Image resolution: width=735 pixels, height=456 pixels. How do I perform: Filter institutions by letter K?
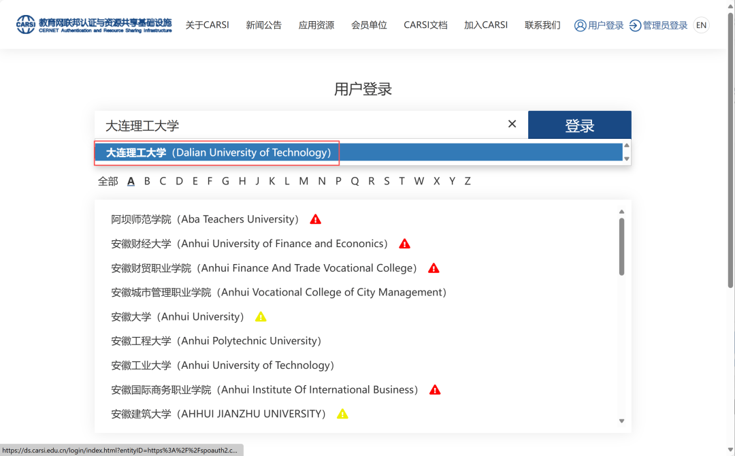272,181
